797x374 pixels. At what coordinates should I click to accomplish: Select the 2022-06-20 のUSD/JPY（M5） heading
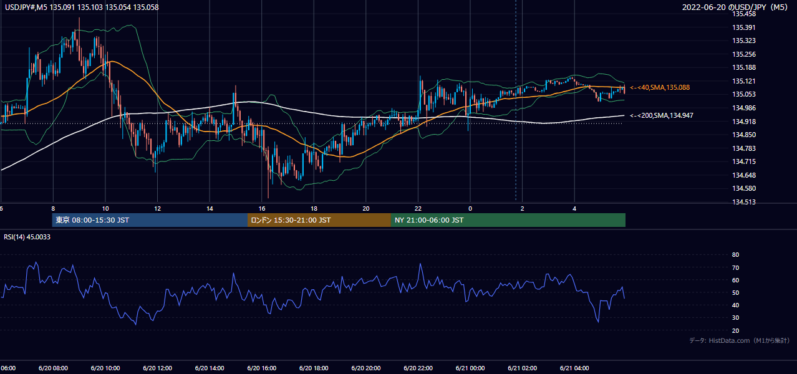pos(736,7)
